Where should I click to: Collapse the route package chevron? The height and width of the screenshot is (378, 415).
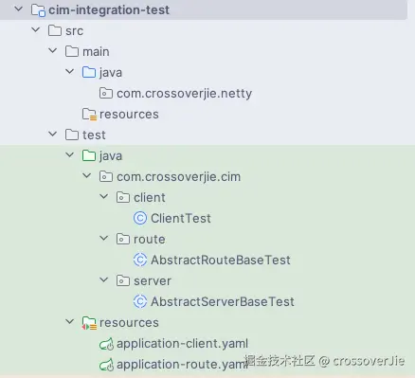pyautogui.click(x=104, y=239)
